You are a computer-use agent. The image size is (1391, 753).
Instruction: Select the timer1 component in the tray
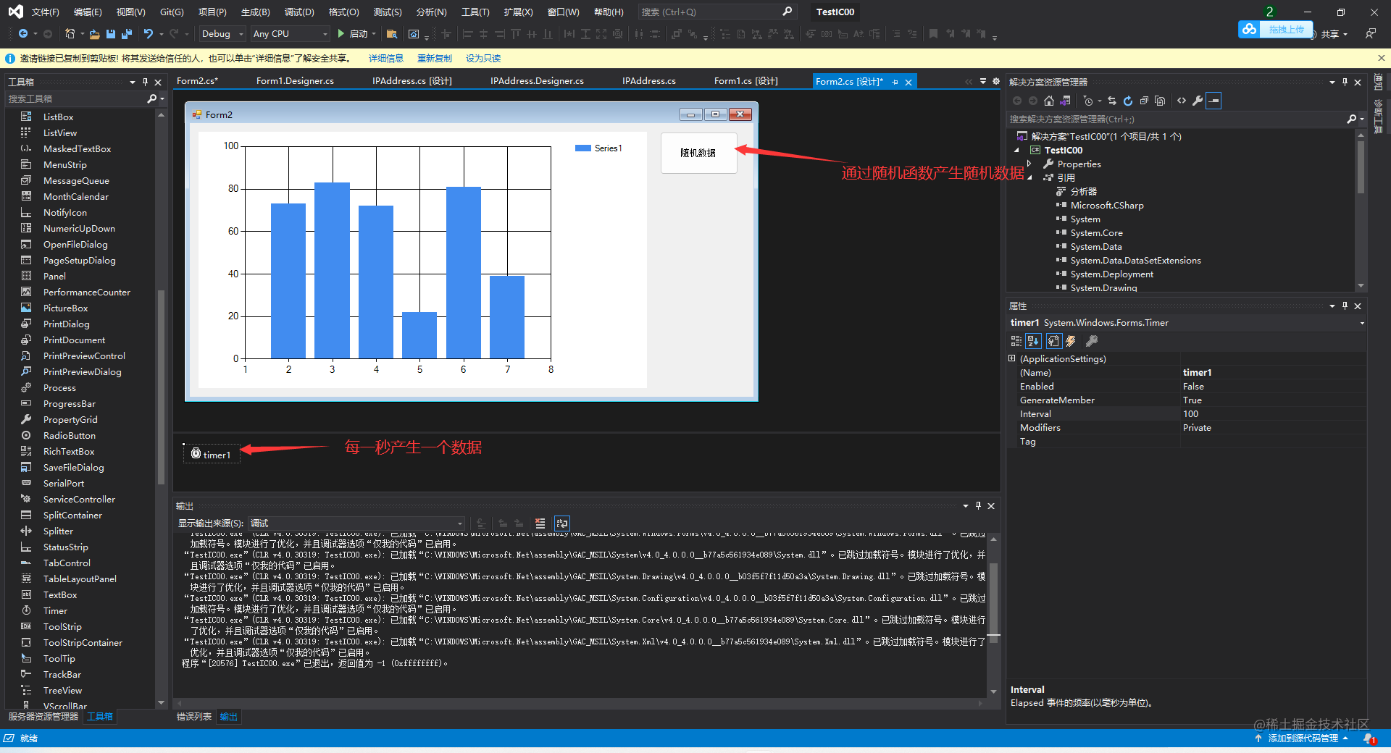(x=211, y=454)
